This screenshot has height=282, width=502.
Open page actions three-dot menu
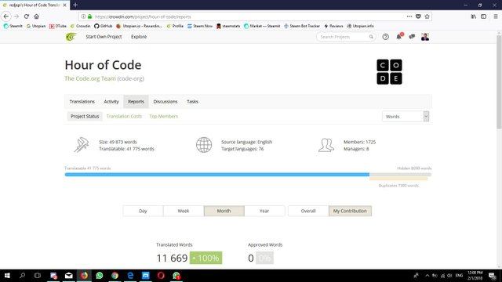409,16
